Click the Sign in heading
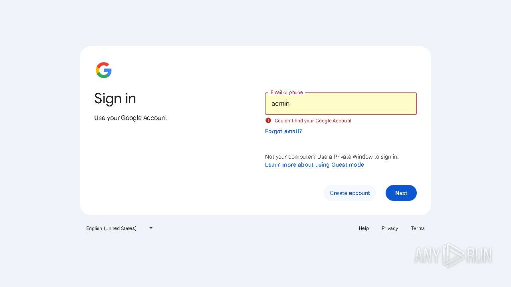The height and width of the screenshot is (287, 511). pyautogui.click(x=115, y=98)
